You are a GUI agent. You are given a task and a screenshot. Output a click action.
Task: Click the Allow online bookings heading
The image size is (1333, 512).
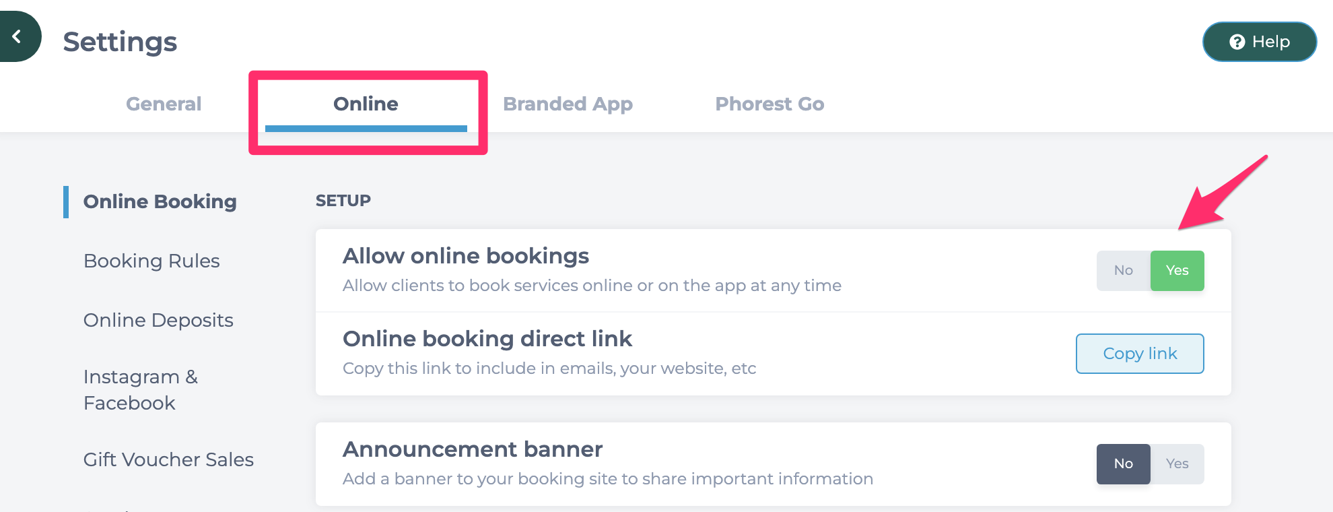coord(466,256)
